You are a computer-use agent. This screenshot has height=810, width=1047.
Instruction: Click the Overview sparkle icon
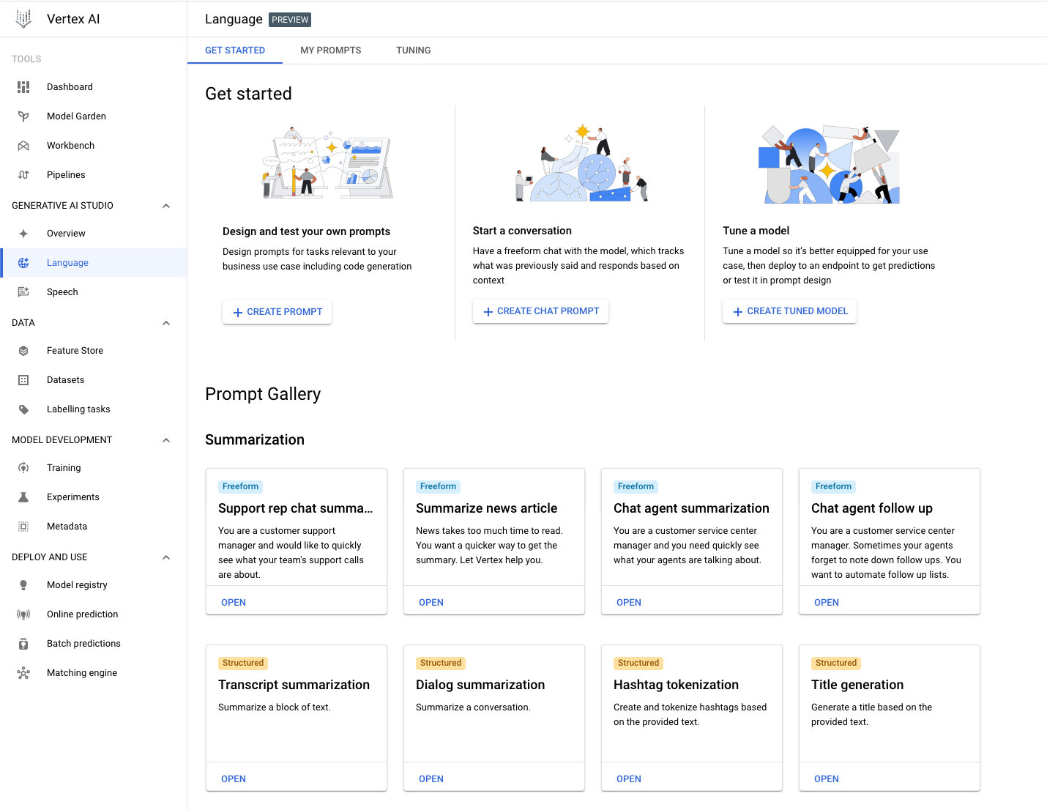(x=23, y=234)
